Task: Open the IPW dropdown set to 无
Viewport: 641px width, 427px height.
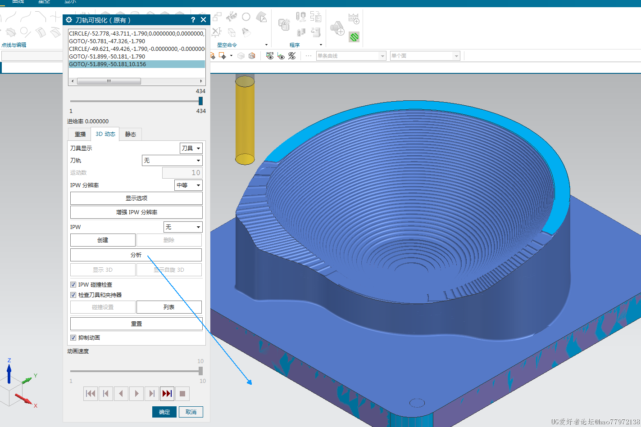Action: (x=183, y=227)
